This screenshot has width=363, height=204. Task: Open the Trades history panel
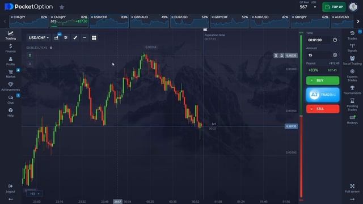click(352, 35)
